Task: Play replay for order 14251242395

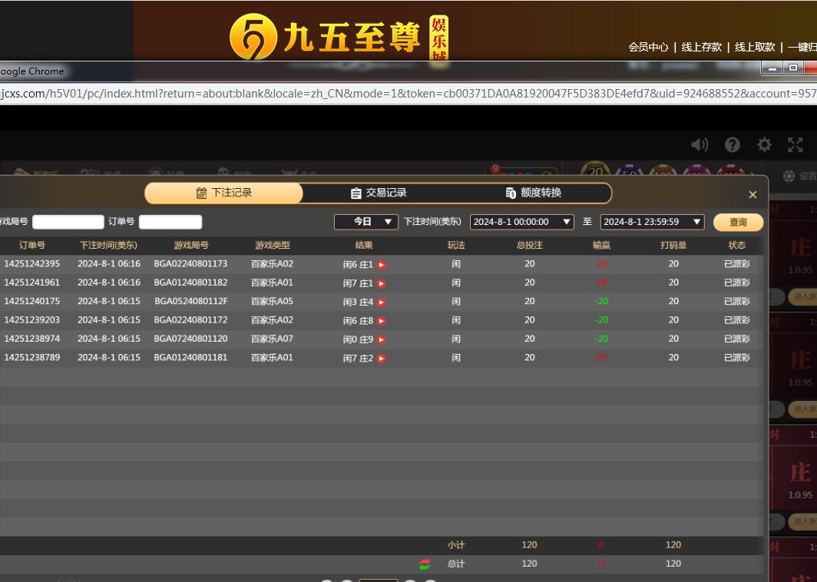Action: [381, 265]
